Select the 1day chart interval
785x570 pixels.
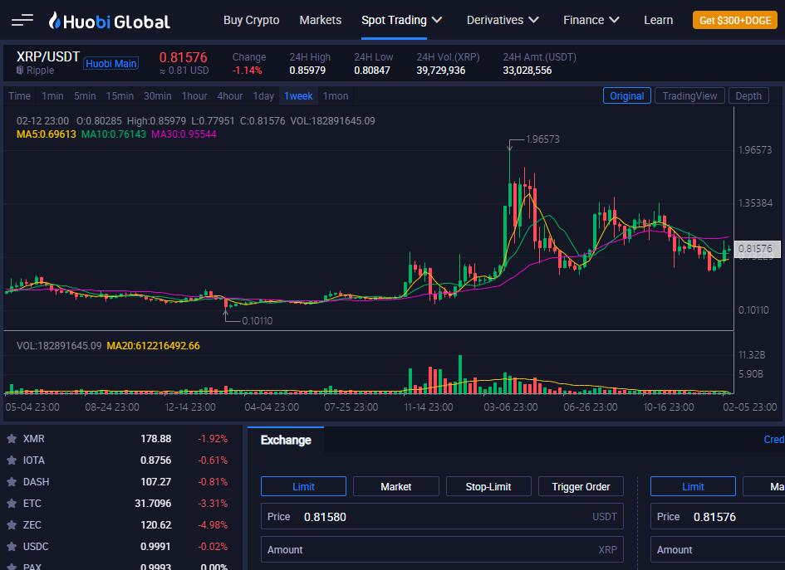(263, 96)
